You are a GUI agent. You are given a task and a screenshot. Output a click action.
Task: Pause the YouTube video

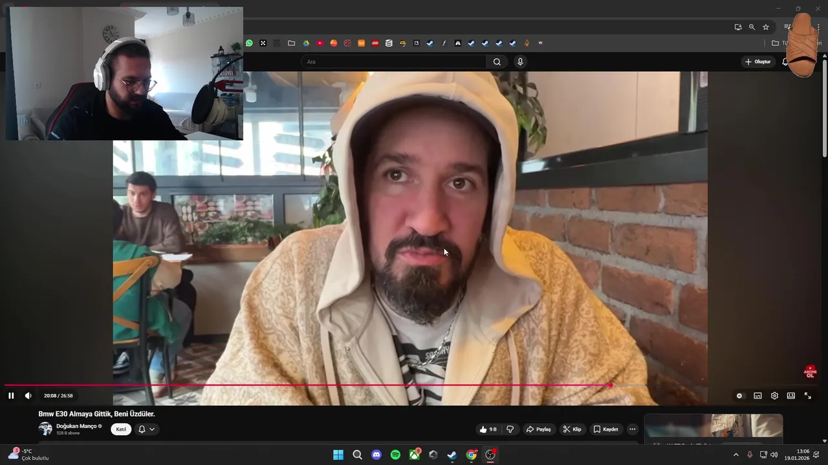point(11,395)
